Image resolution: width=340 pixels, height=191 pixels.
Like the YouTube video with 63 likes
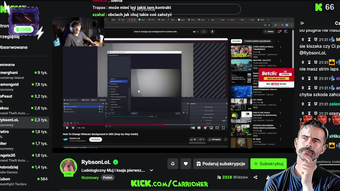tap(193, 139)
